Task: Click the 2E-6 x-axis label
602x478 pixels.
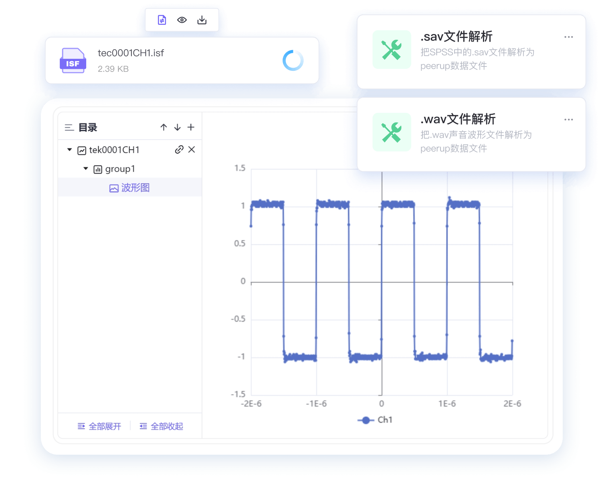Action: 512,404
